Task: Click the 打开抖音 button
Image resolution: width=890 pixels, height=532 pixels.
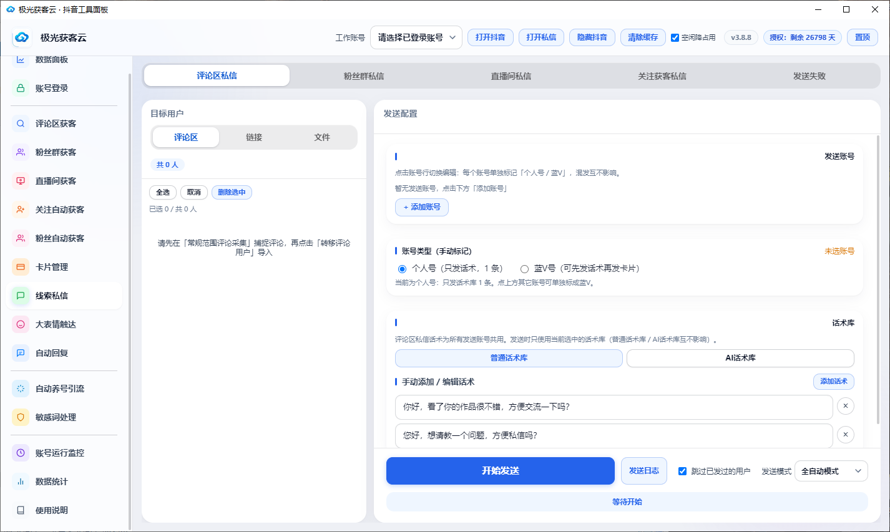Action: [x=491, y=37]
